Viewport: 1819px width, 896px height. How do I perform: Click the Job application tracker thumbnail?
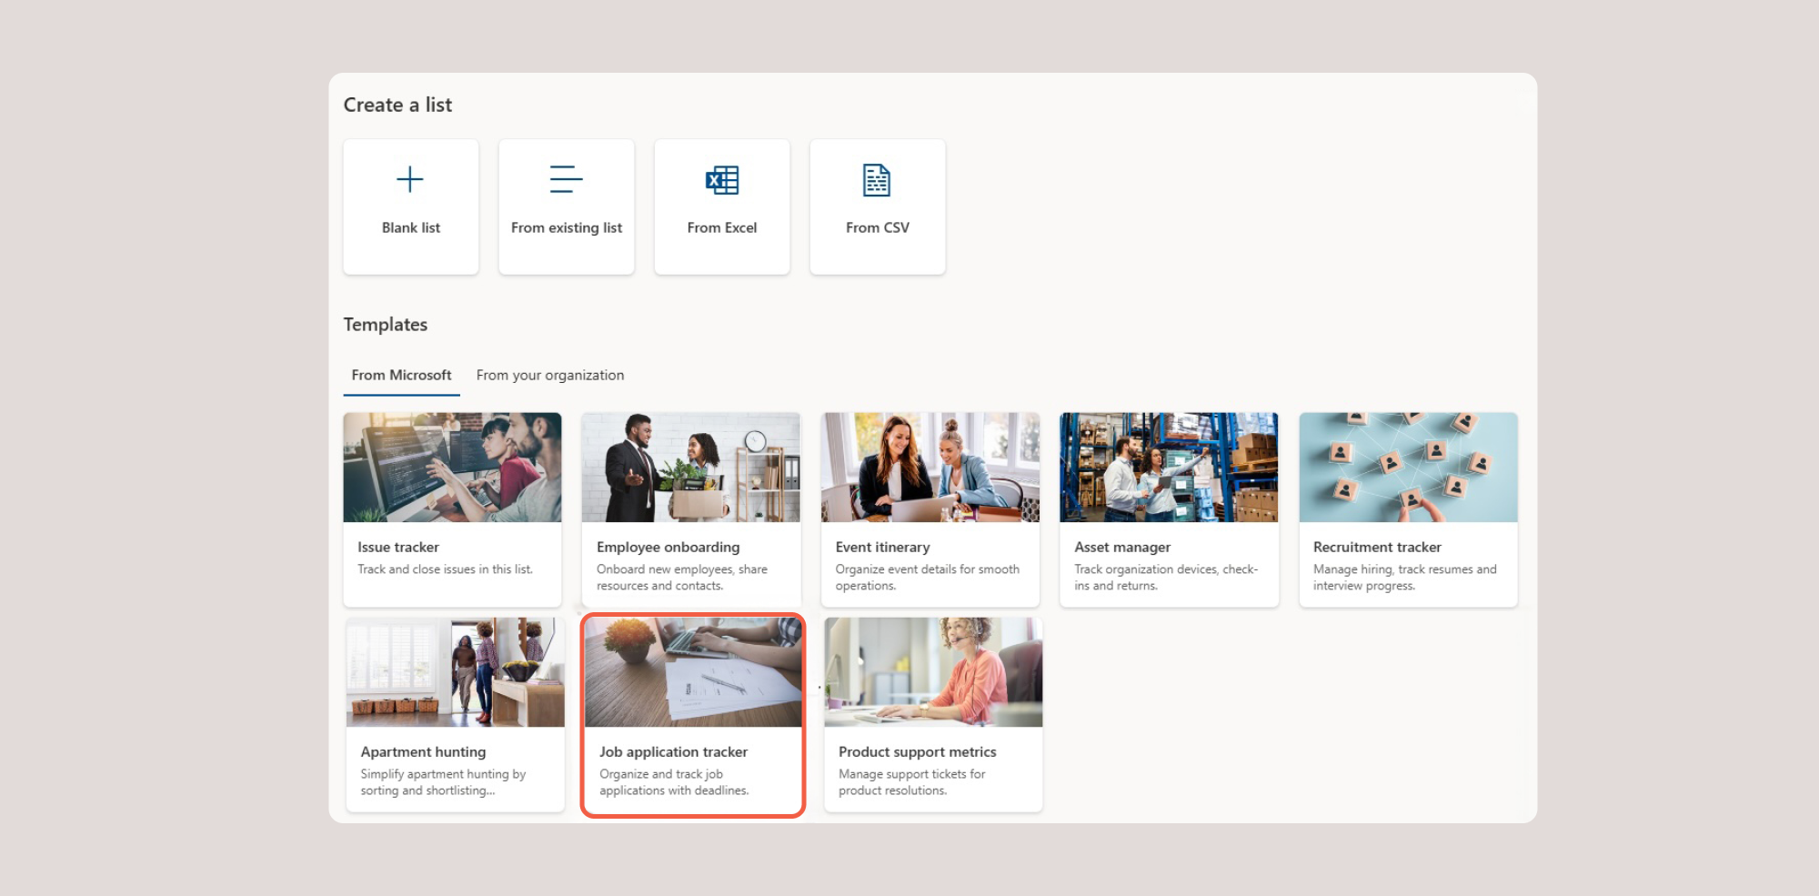coord(693,672)
